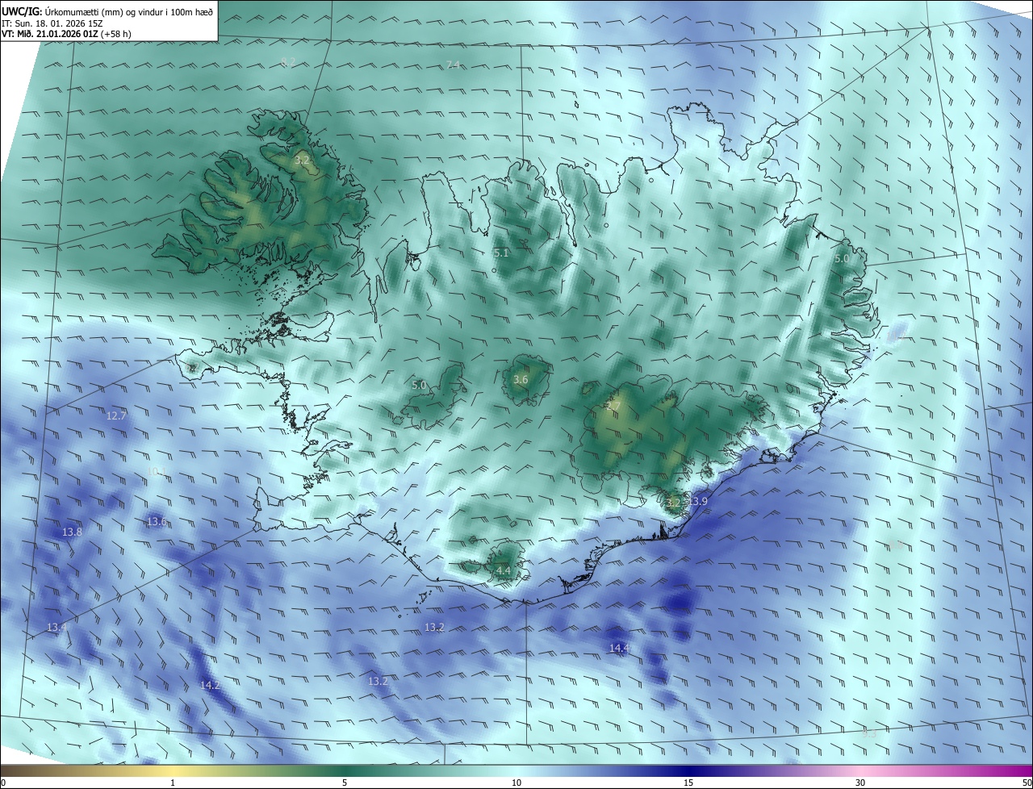Viewport: 1033px width, 789px height.
Task: Click the chart title 'Úrkomumætti (mm) og vindur i 100m hæð'
Action: (129, 10)
